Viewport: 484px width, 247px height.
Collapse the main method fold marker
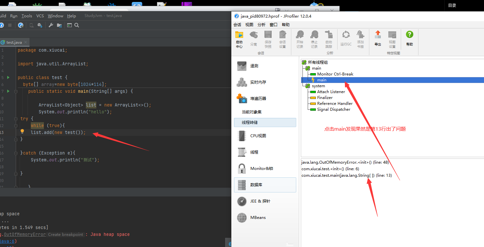(16, 91)
